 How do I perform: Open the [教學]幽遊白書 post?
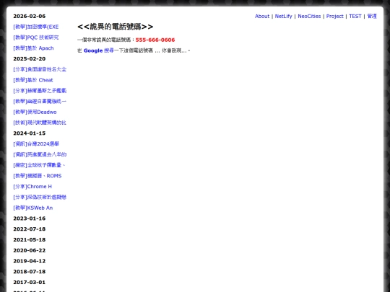40,102
